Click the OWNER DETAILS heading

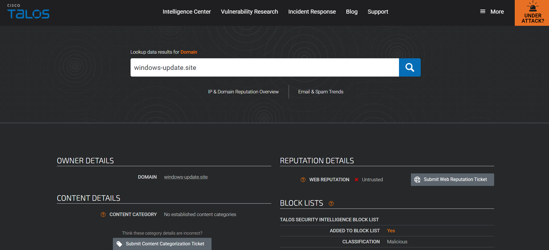tap(85, 161)
